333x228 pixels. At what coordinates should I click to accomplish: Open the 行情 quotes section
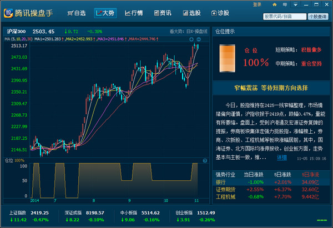pos(134,13)
